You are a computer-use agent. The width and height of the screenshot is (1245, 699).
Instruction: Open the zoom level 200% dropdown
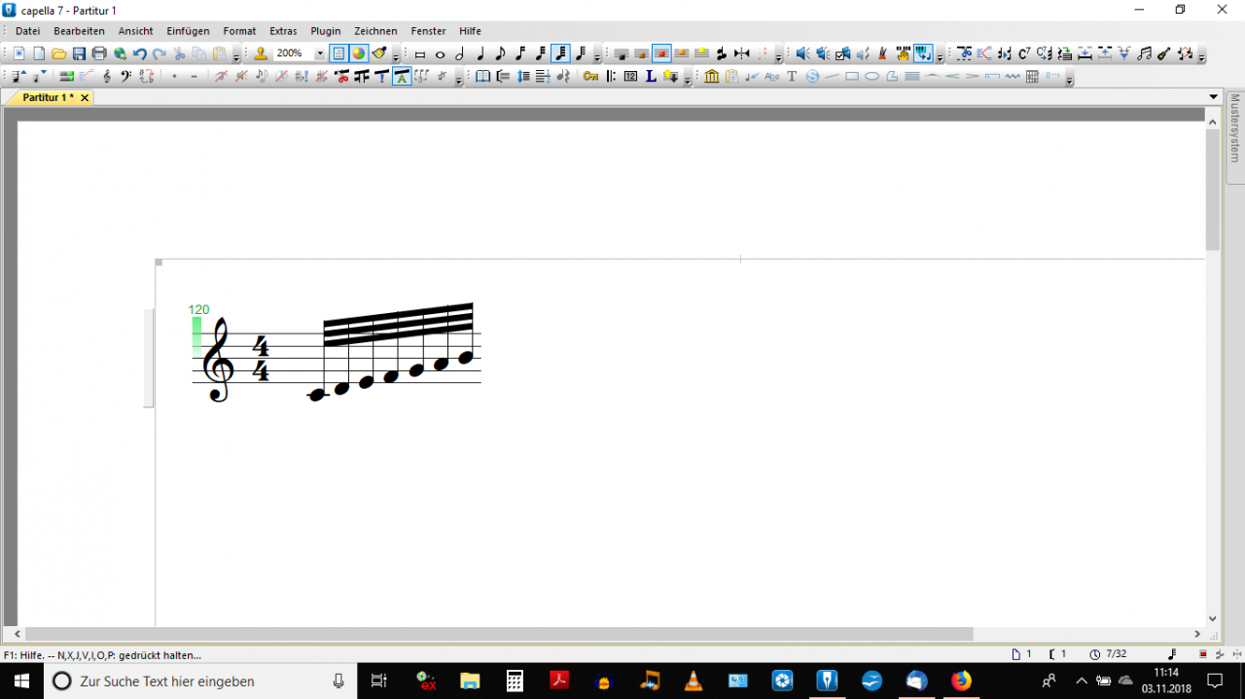click(x=320, y=53)
